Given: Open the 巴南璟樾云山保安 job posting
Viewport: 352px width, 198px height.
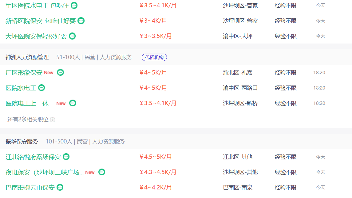Looking at the screenshot, I should pos(30,188).
